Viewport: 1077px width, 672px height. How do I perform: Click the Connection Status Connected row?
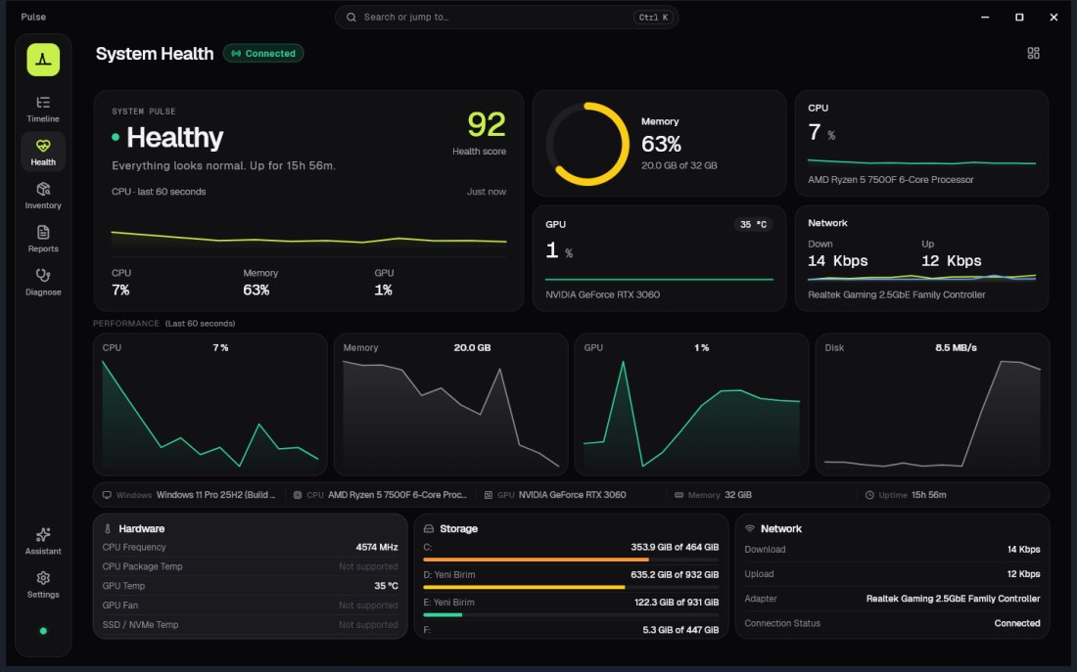coord(892,623)
